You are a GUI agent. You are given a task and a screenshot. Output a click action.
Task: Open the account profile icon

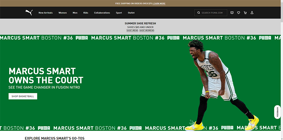click(252, 13)
